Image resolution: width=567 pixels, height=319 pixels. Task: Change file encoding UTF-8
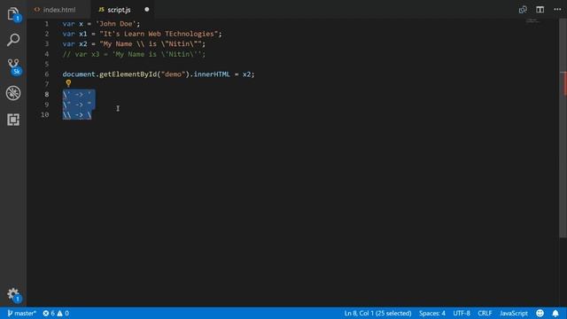[x=462, y=313]
